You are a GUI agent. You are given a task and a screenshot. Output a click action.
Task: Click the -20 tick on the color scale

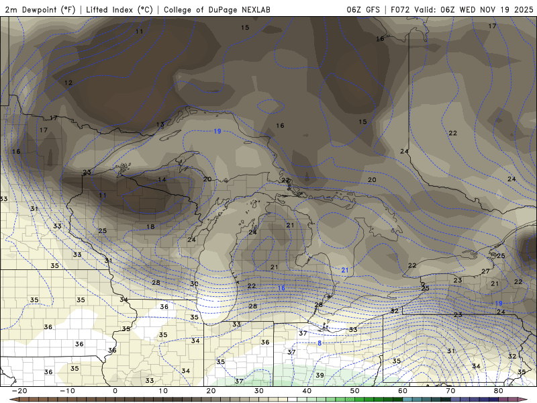(x=19, y=391)
